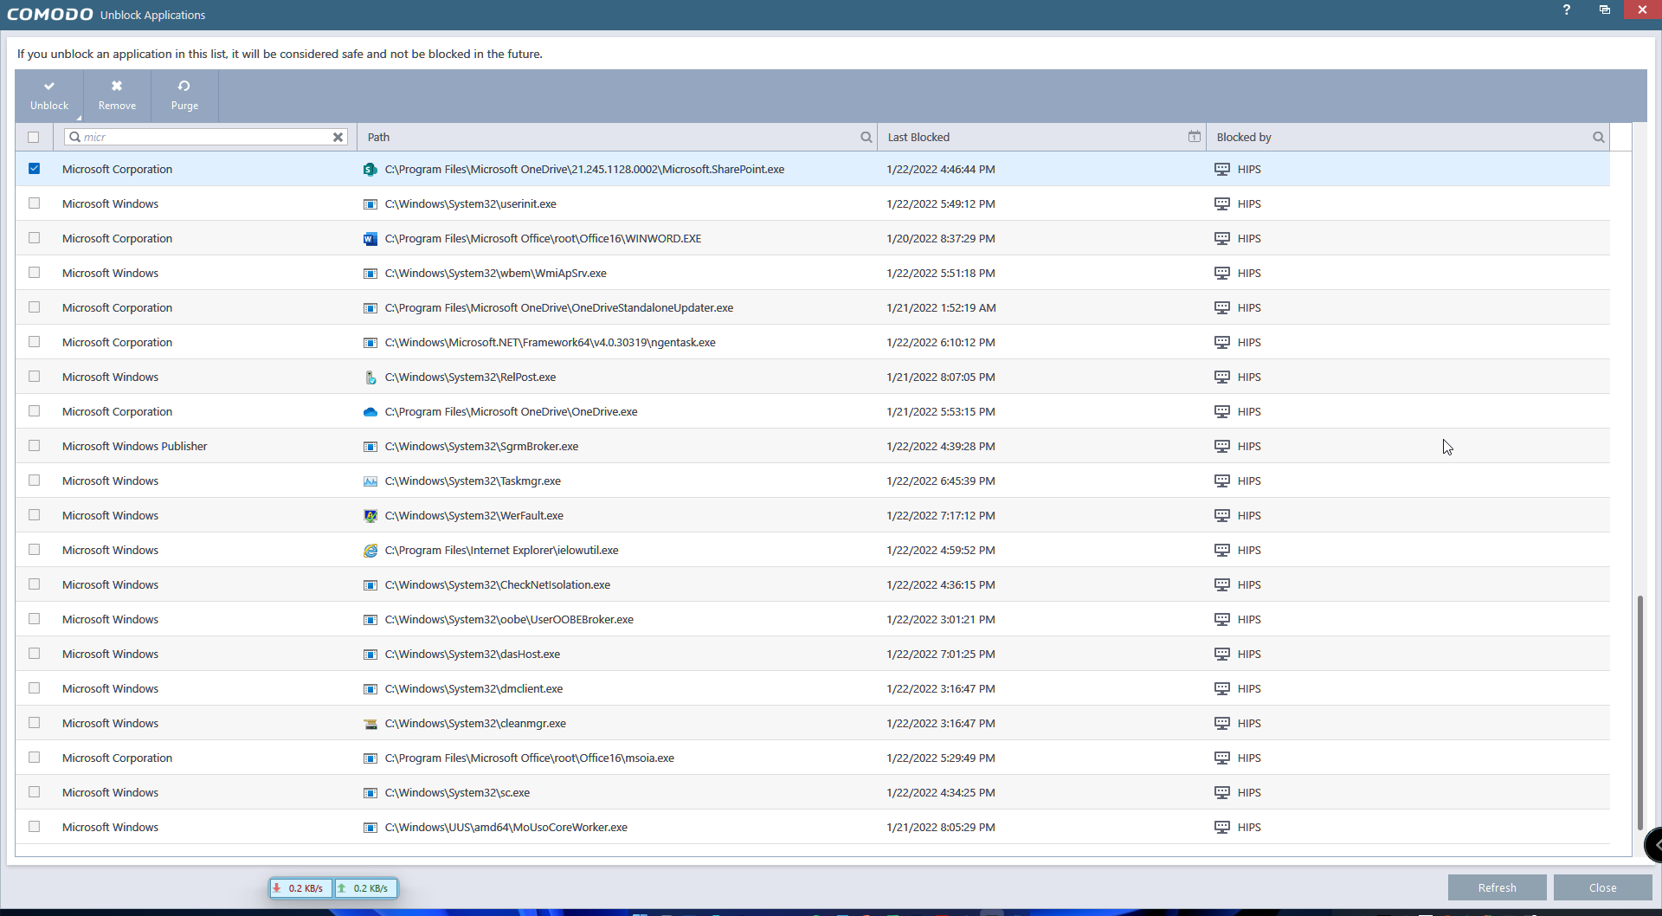Click the HIPS monitor icon for Taskmgr.exe

point(1222,481)
